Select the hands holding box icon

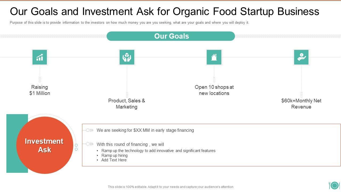tap(127, 57)
